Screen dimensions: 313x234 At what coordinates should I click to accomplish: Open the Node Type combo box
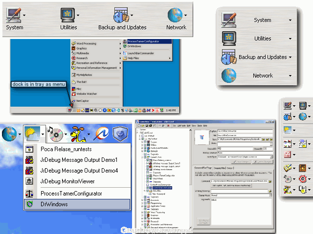[x=245, y=157]
